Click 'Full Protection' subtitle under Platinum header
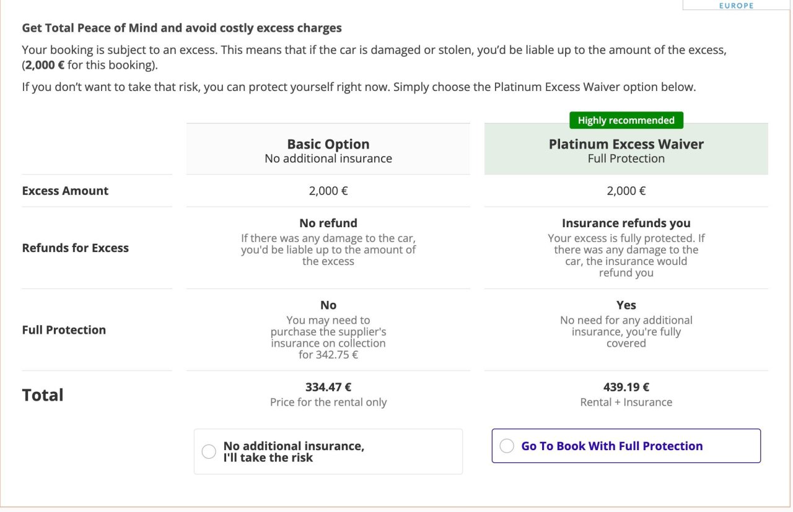This screenshot has height=512, width=793. pos(626,158)
